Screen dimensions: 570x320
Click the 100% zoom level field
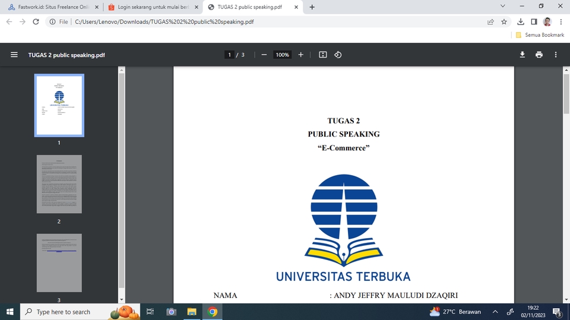pos(282,55)
